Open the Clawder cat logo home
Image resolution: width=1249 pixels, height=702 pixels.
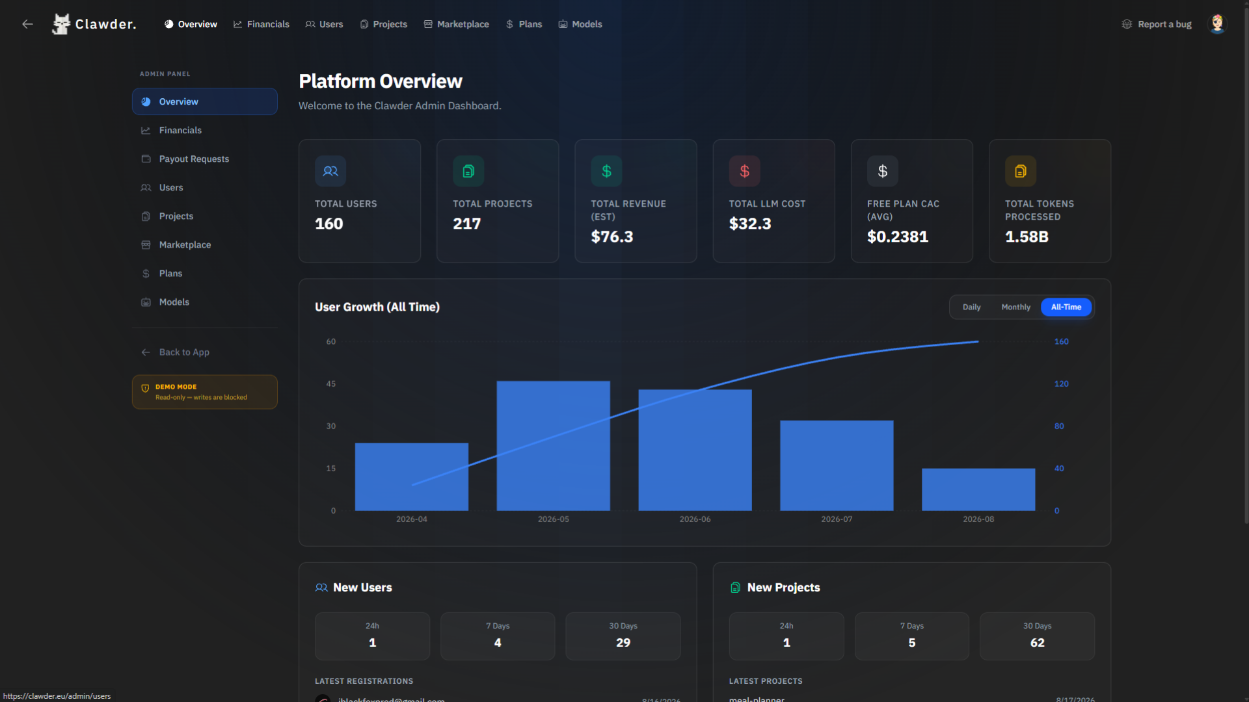pos(94,24)
